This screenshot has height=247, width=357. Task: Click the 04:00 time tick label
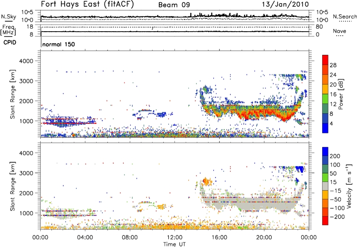(85, 238)
